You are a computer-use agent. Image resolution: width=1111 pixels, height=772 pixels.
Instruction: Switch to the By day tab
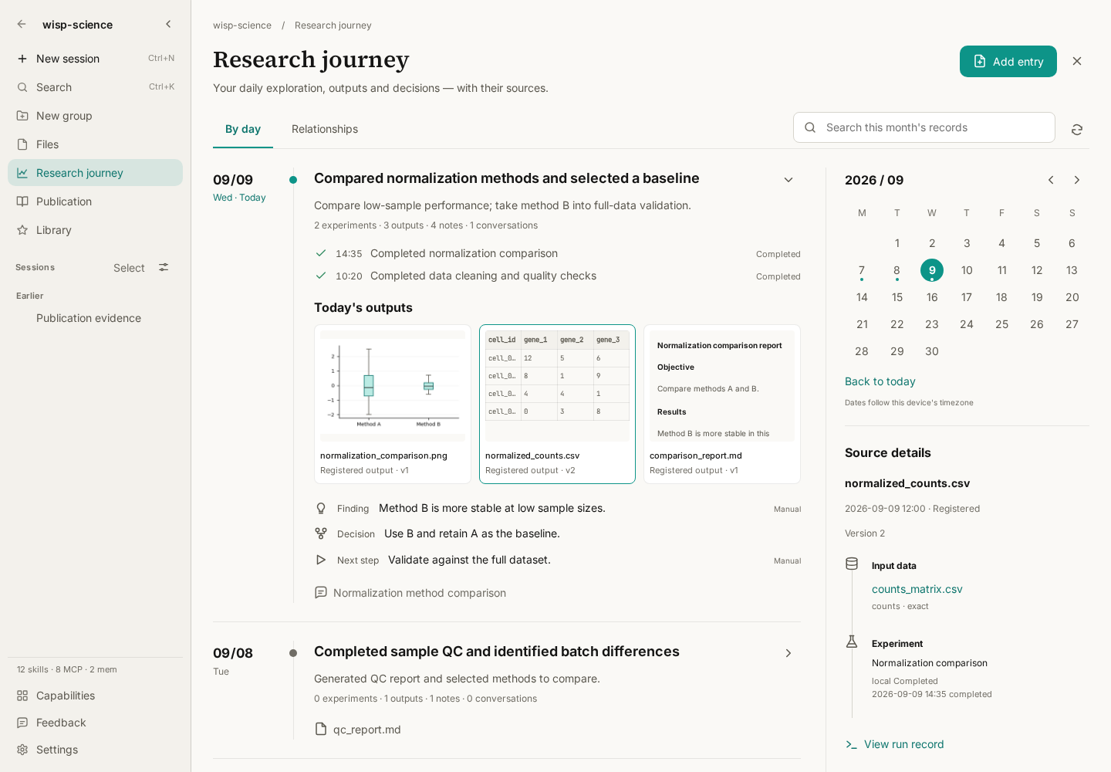coord(243,129)
